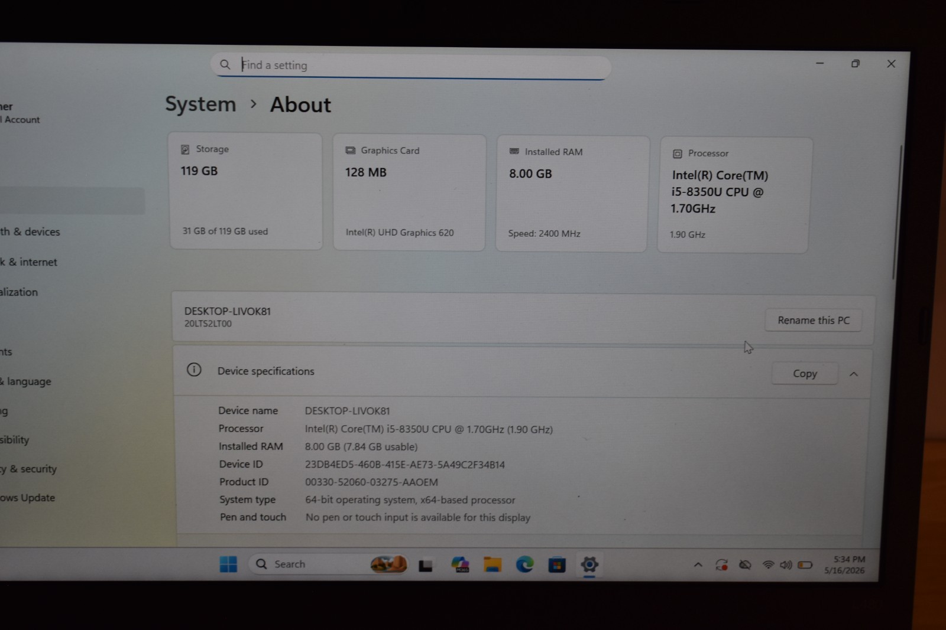Open Accessibility sidebar item

coord(15,440)
